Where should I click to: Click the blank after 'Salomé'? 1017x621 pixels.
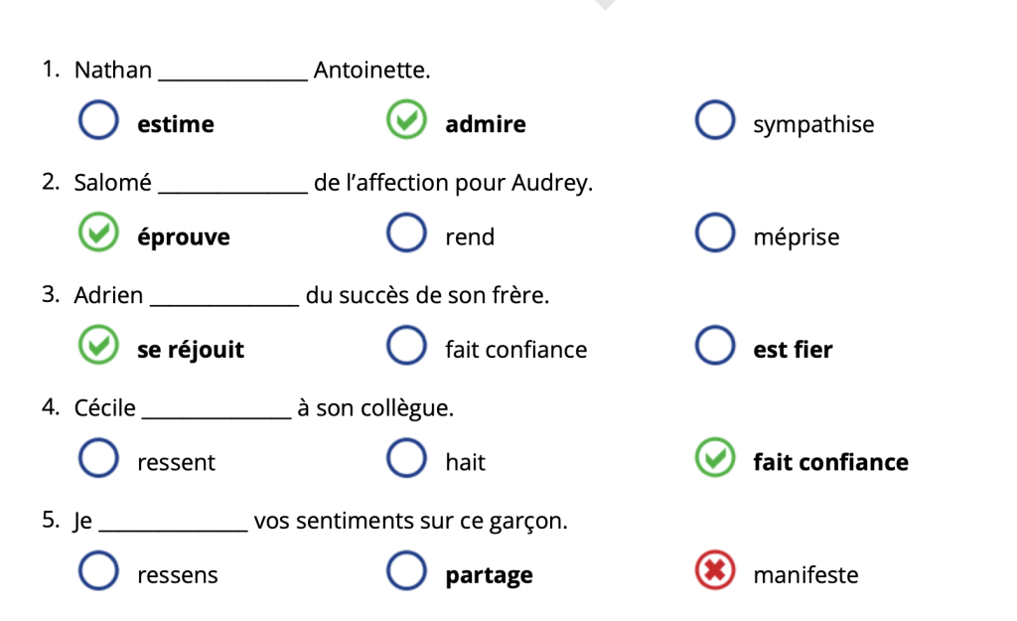click(x=232, y=186)
